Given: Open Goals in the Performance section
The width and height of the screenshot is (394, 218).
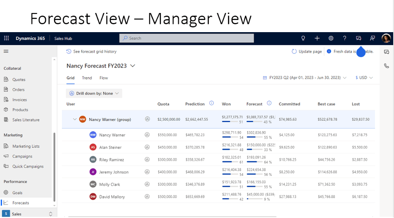Looking at the screenshot, I should (x=17, y=192).
